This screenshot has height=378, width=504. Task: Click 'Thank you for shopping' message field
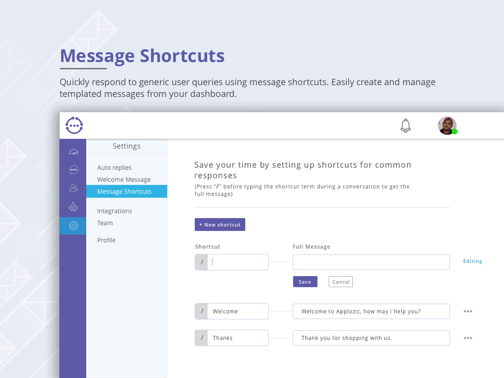tap(371, 338)
